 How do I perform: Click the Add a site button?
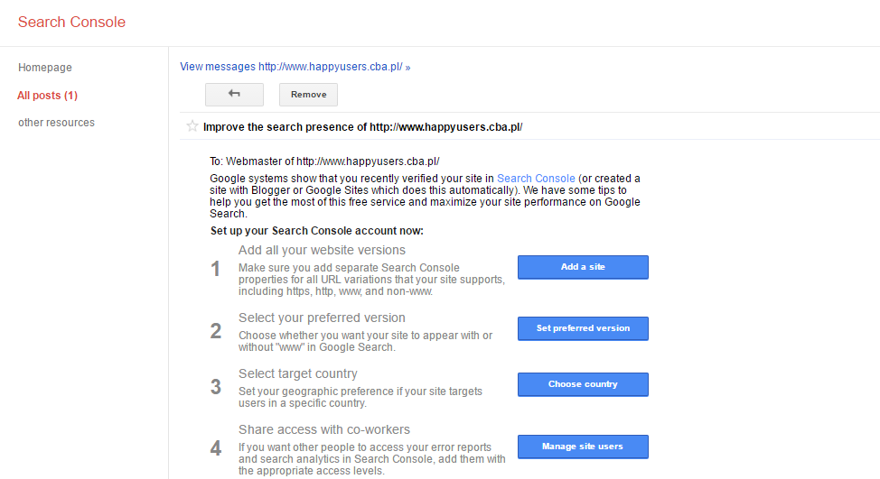point(583,267)
